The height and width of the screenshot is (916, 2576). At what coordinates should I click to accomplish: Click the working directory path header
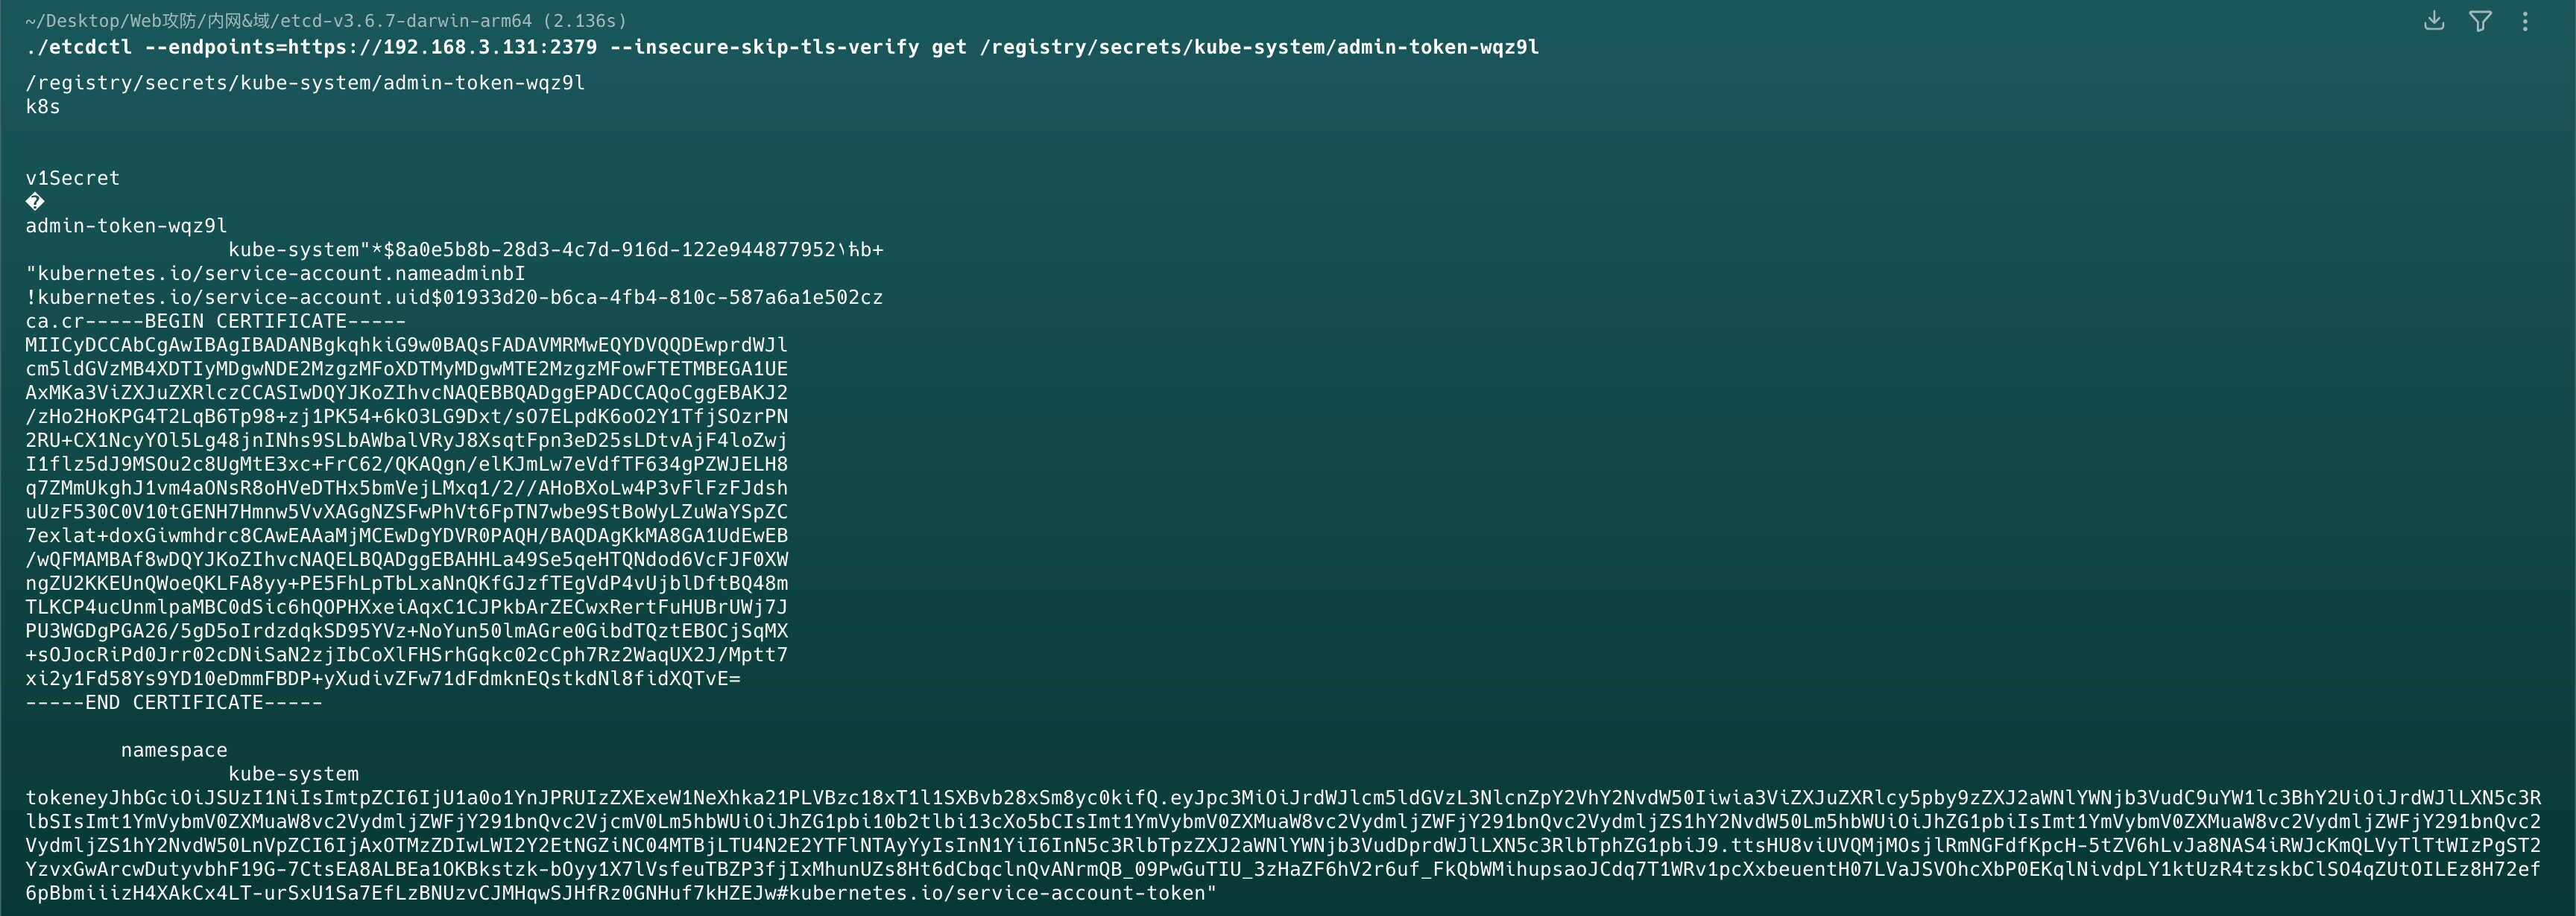(x=326, y=21)
